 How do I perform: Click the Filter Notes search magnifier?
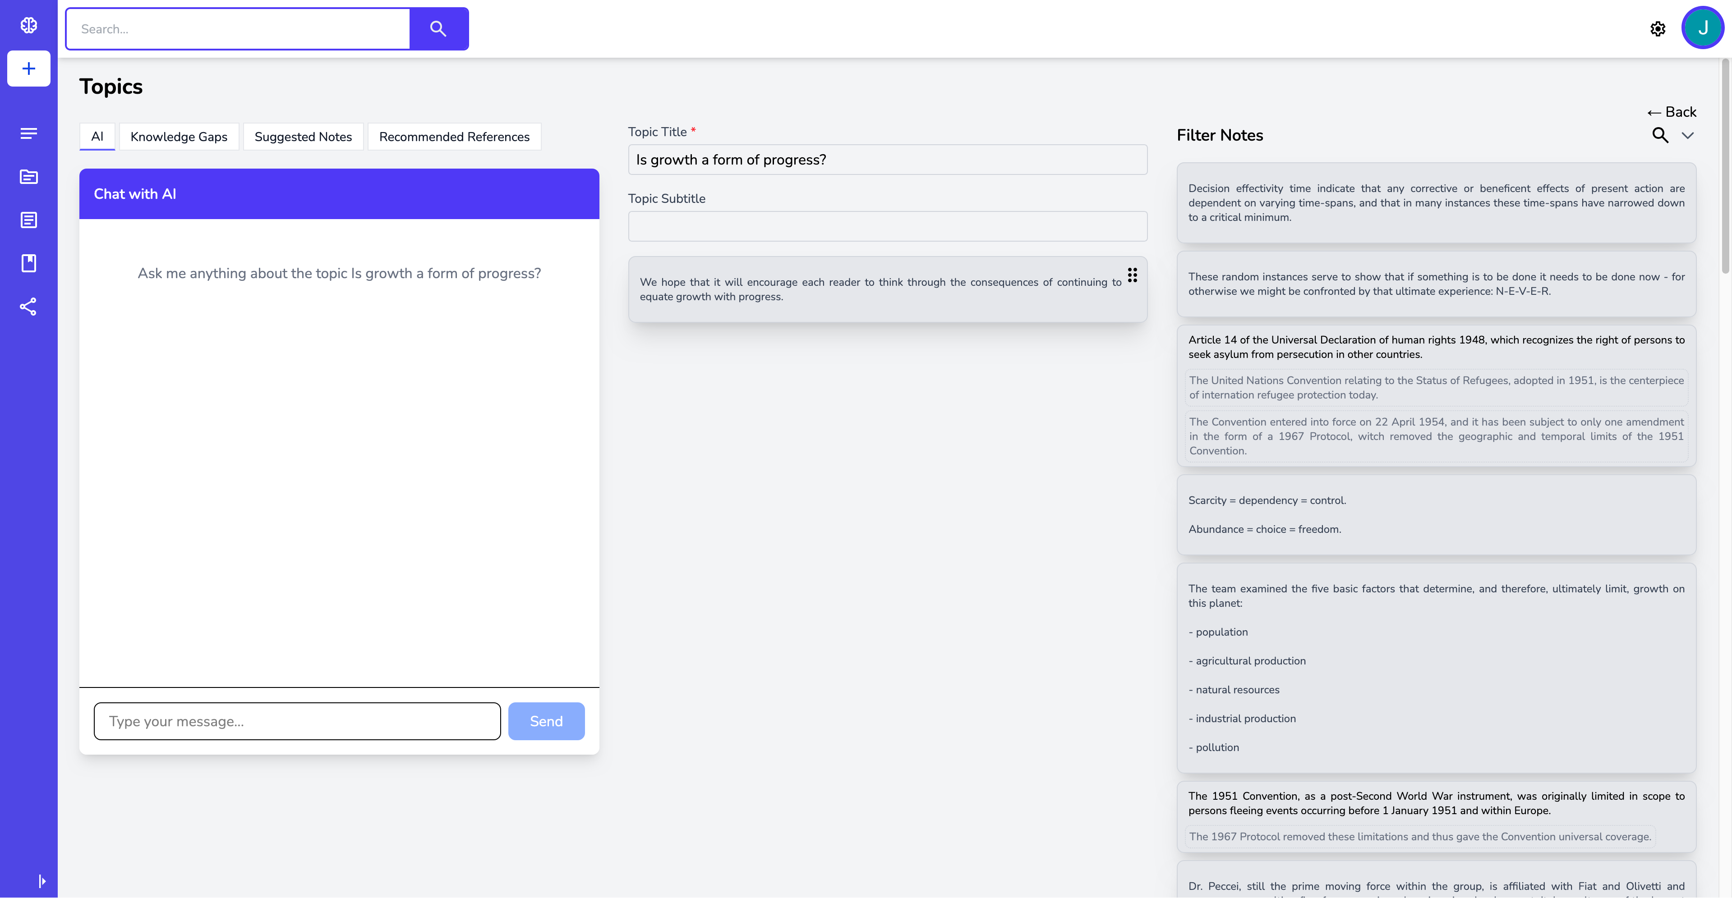(1659, 135)
